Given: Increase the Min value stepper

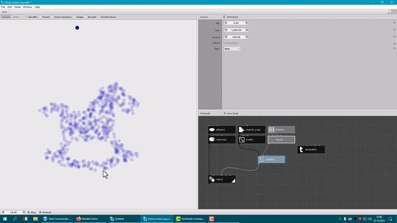Looking at the screenshot, I should coord(246,23).
